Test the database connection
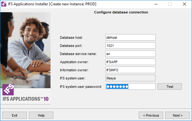This screenshot has width=192, height=121. click(x=170, y=87)
